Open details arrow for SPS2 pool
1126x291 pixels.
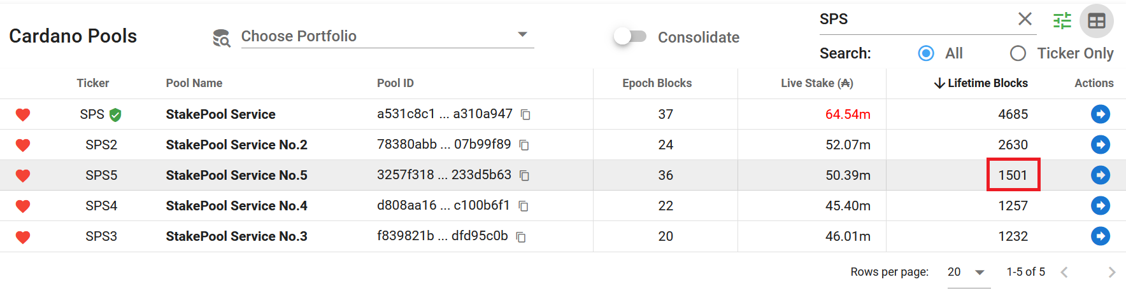click(1100, 145)
